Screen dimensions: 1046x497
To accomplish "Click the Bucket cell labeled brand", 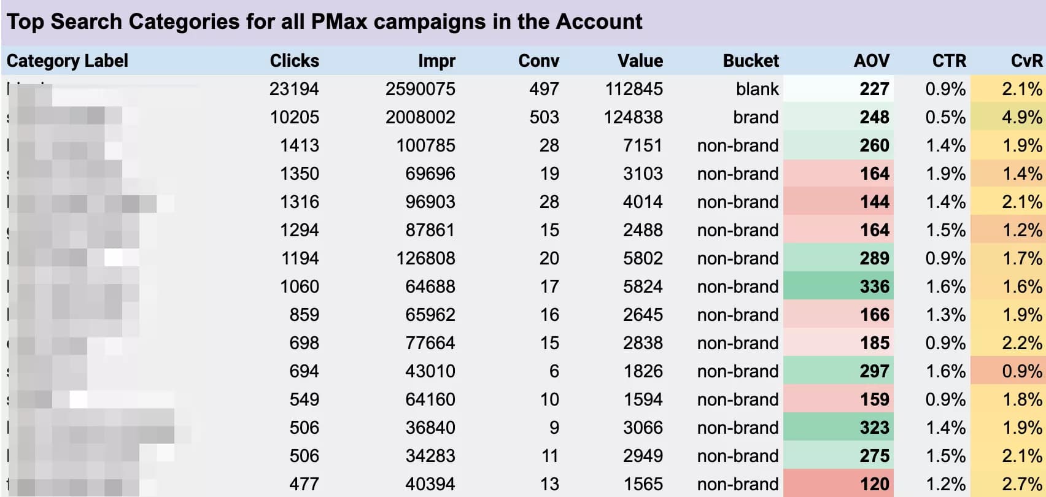I will point(755,117).
